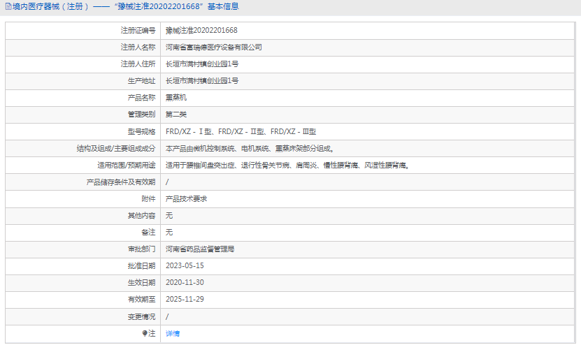This screenshot has width=581, height=345.
Task: Click the 生效日期 label
Action: coord(141,282)
